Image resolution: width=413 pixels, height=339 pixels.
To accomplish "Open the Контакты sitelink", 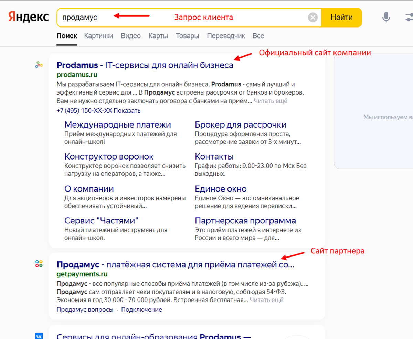I will click(x=214, y=156).
